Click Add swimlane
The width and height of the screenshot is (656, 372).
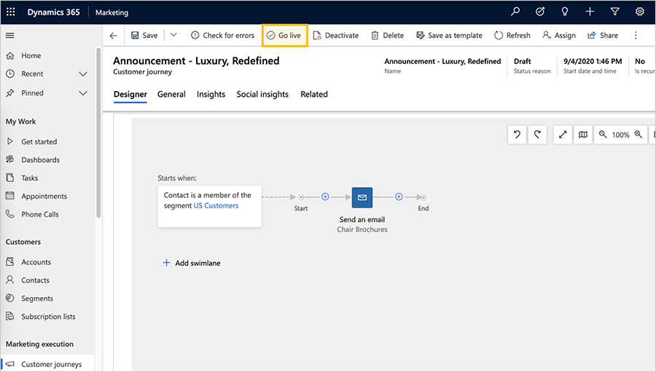[x=191, y=263]
